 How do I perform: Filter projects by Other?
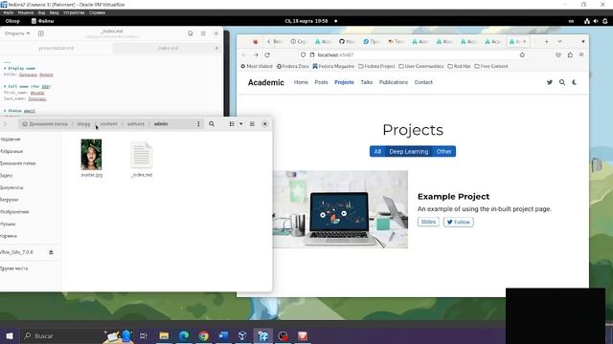(x=443, y=151)
